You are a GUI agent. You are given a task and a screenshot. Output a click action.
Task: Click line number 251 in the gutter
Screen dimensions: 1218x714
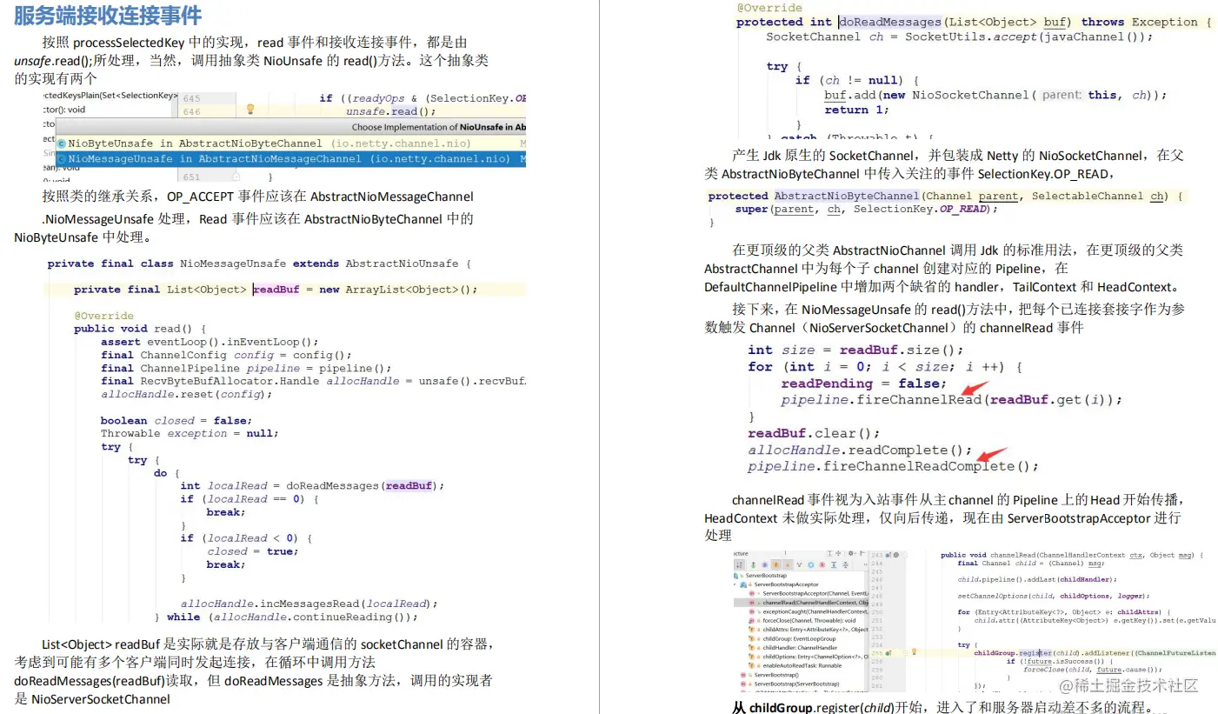coord(876,620)
